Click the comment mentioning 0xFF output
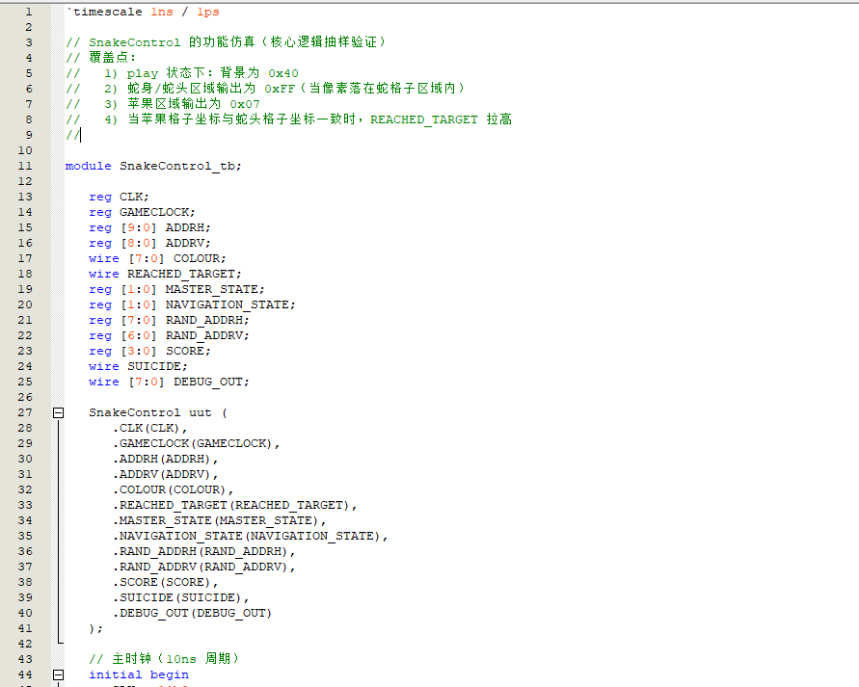This screenshot has width=859, height=687. tap(265, 89)
